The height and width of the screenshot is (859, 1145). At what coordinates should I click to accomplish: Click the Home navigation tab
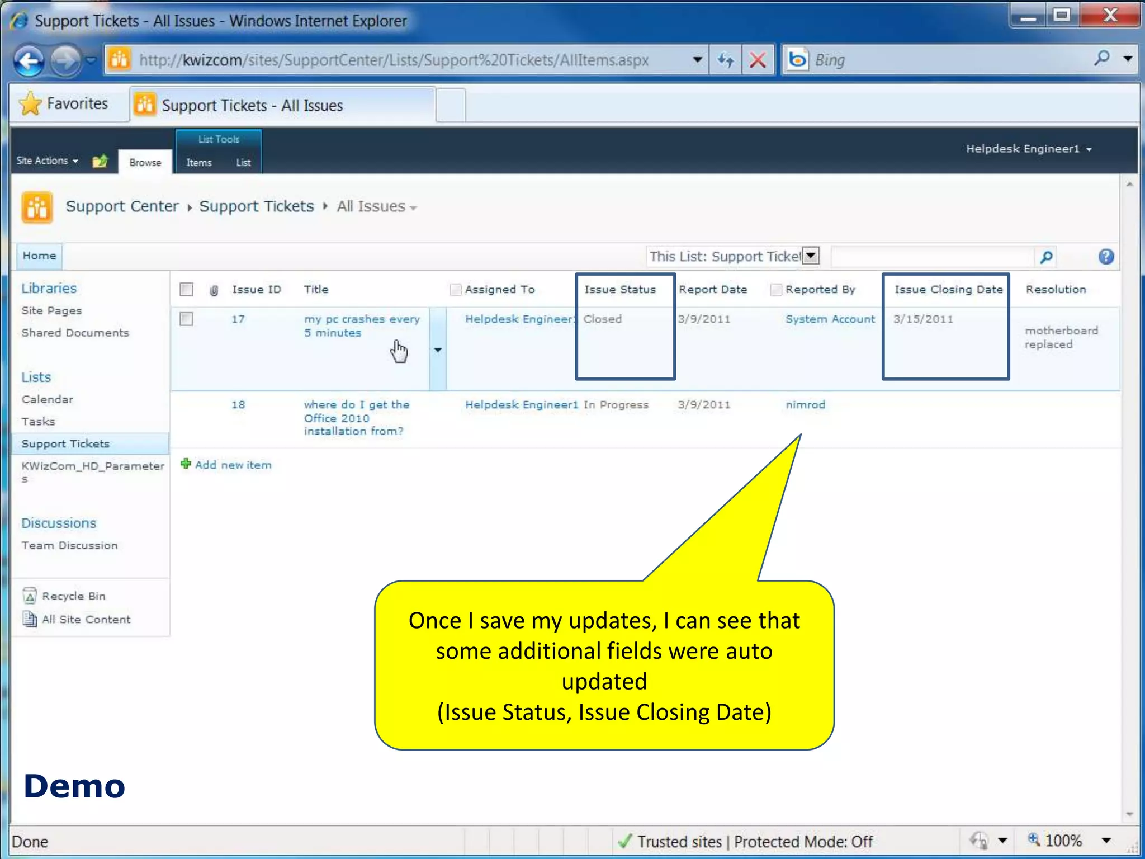[x=39, y=256]
